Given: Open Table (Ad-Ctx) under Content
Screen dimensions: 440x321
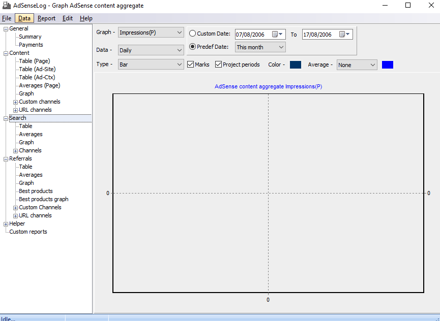Looking at the screenshot, I should 37,77.
